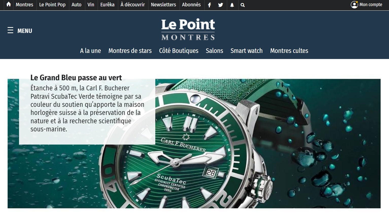This screenshot has width=389, height=219.
Task: Open Le Grand Bleu passe au vert article
Action: 76,77
